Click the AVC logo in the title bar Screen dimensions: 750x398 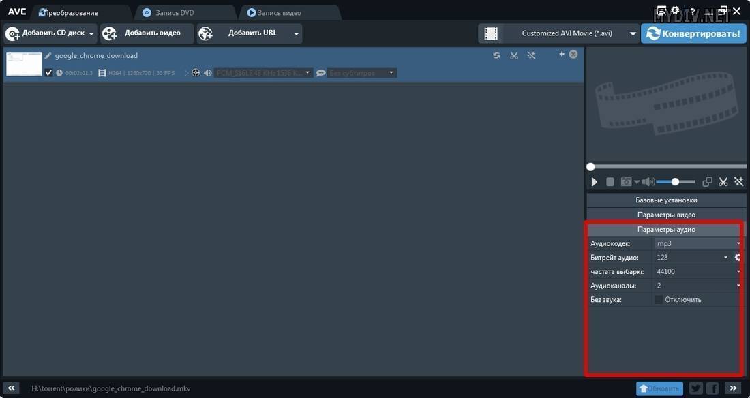17,12
